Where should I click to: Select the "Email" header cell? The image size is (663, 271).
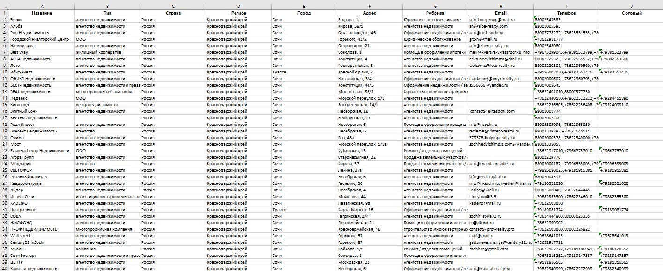click(x=500, y=13)
